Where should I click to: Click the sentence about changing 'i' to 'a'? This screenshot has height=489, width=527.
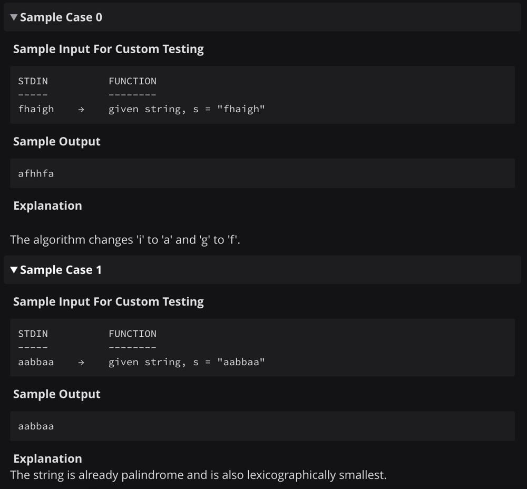coord(125,240)
